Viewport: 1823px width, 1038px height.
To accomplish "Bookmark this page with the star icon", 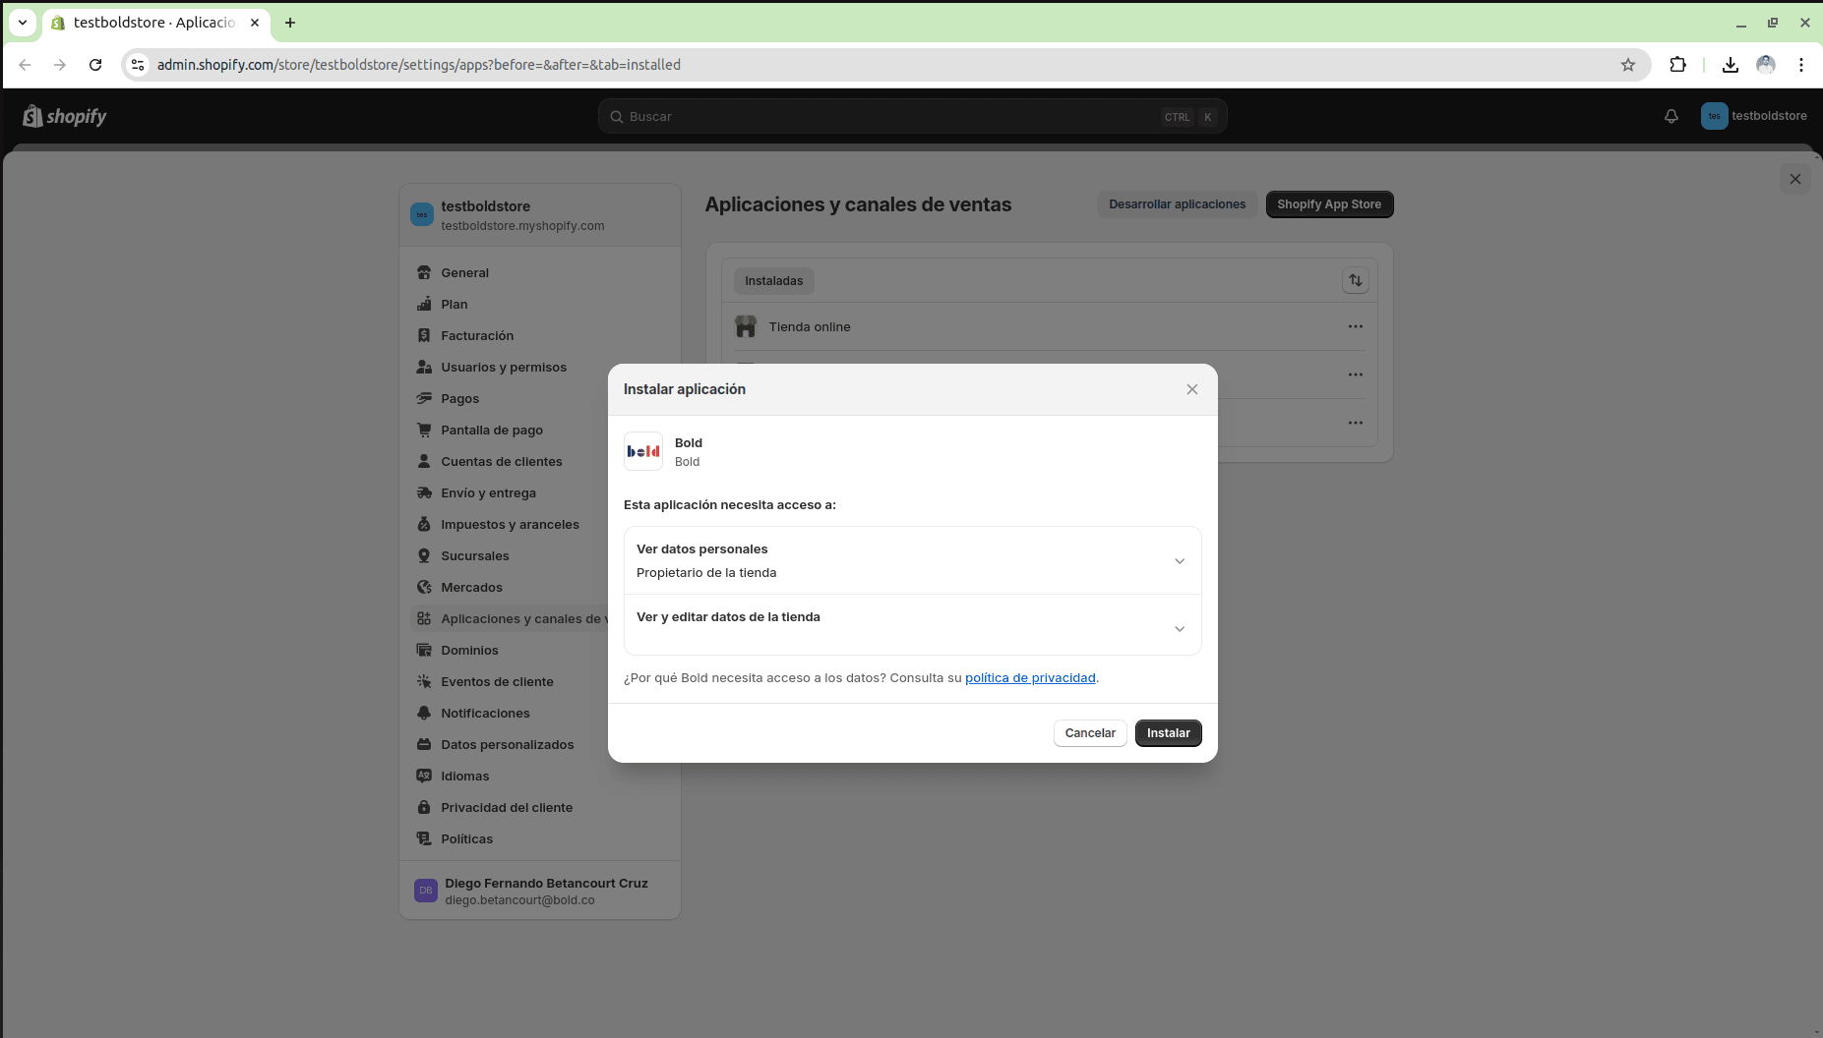I will pyautogui.click(x=1628, y=65).
